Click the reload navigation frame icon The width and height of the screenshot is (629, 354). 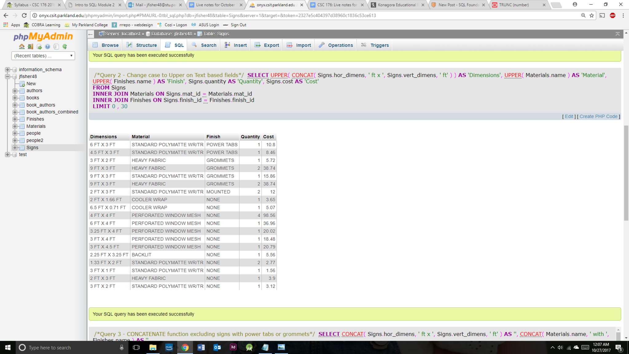(x=65, y=47)
